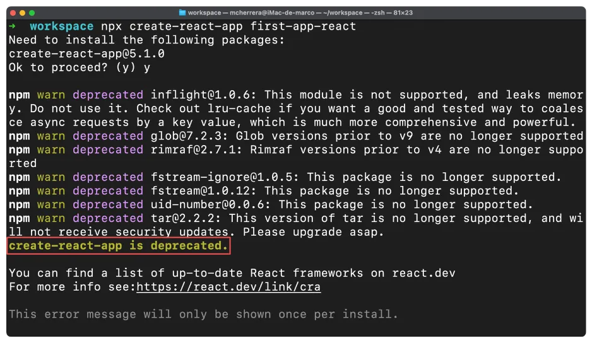Click the dimmed 'This error message' line
This screenshot has height=343, width=592.
pos(203,314)
